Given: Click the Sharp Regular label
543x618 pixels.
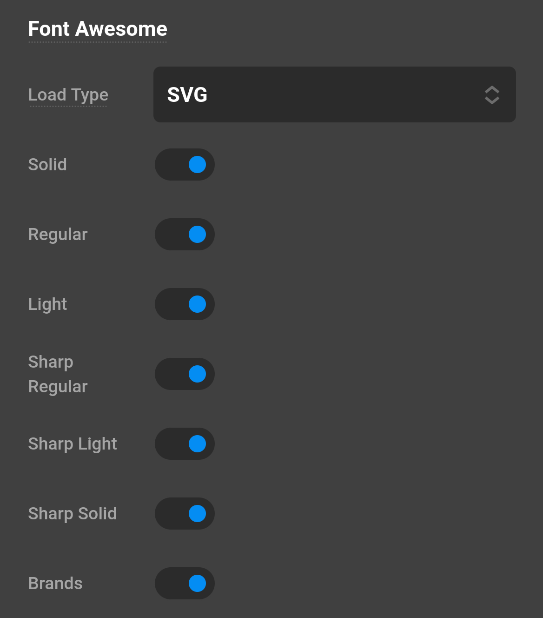Looking at the screenshot, I should click(x=57, y=374).
